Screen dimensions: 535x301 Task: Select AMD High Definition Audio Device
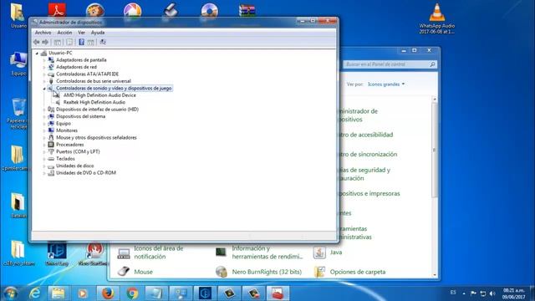[x=99, y=95]
